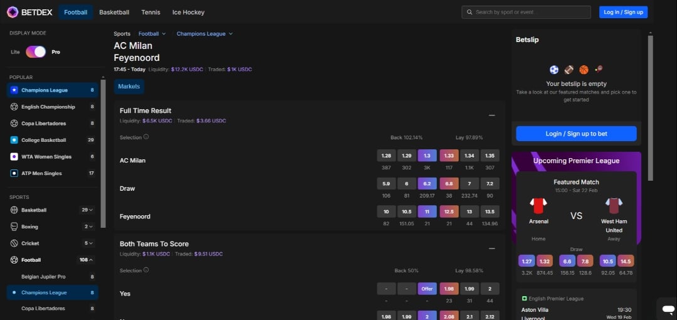Lay Feyenoord at 12.5
The height and width of the screenshot is (320, 677).
(x=449, y=211)
